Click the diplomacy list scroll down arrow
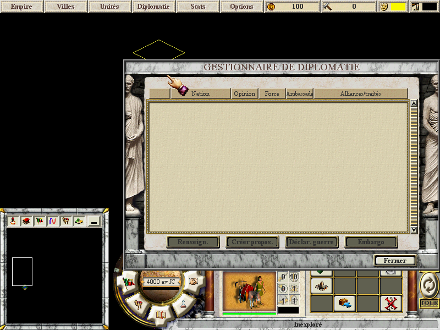The height and width of the screenshot is (330, 440). (414, 230)
